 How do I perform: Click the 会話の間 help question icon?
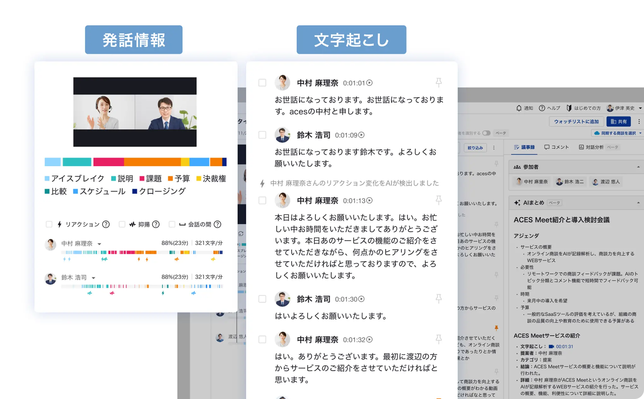[217, 224]
